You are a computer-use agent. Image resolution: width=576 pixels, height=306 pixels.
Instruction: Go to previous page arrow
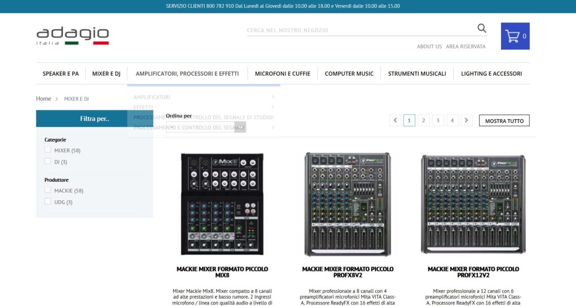(395, 120)
